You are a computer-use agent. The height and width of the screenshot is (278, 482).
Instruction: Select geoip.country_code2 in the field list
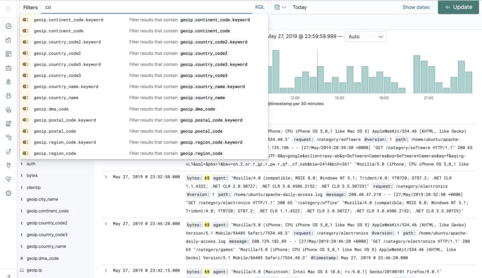pos(47,223)
